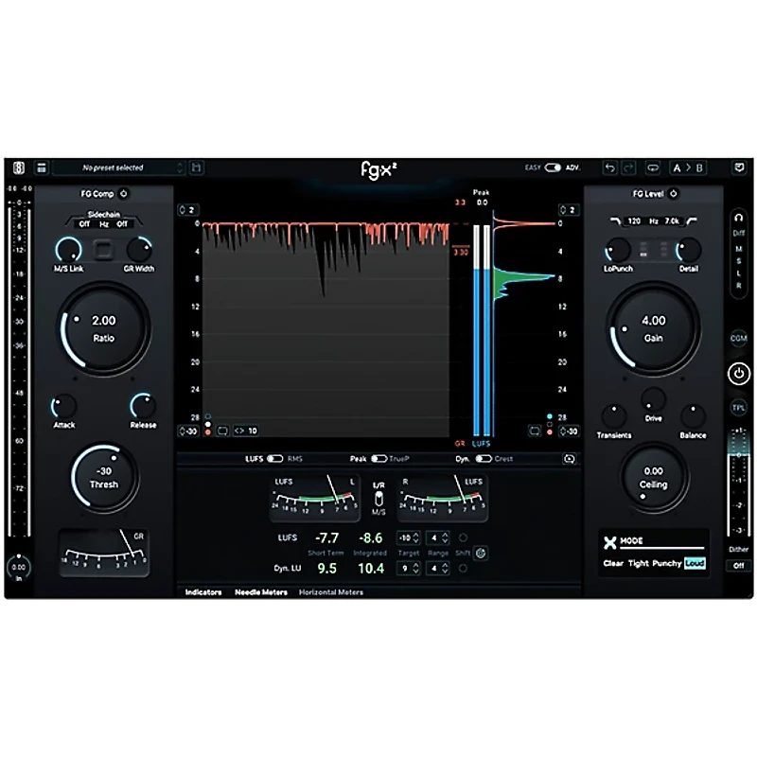The image size is (757, 757).
Task: Open the settings icon at top right
Action: tap(738, 167)
